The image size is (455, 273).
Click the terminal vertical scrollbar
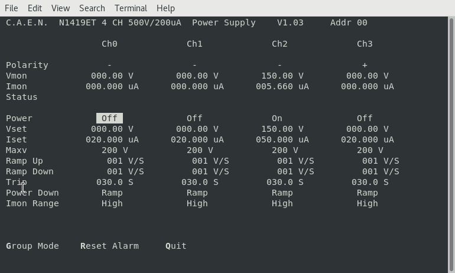pos(451,142)
